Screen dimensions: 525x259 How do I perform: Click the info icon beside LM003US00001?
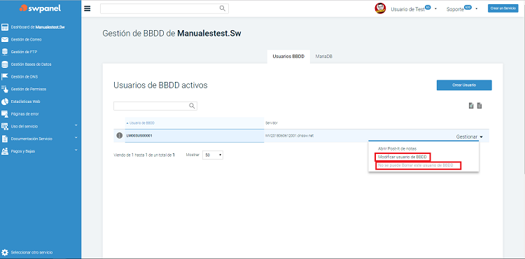tap(119, 136)
